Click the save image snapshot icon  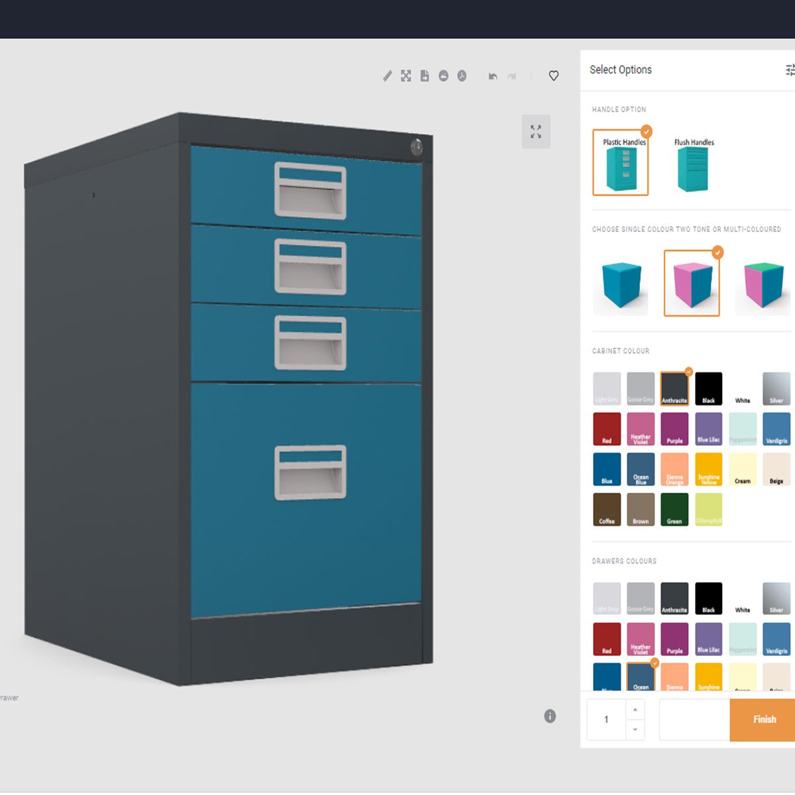(443, 76)
